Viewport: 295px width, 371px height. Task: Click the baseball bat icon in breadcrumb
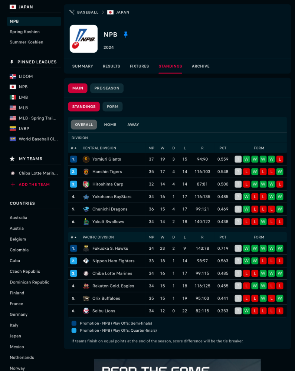[72, 12]
